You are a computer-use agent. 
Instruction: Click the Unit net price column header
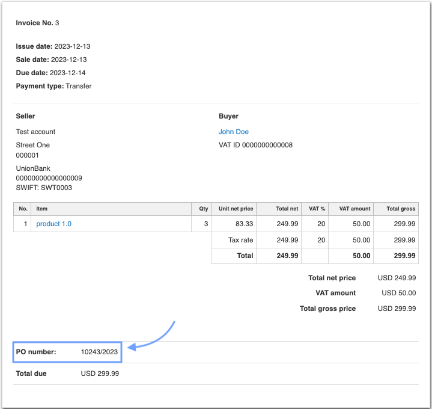[x=236, y=209]
